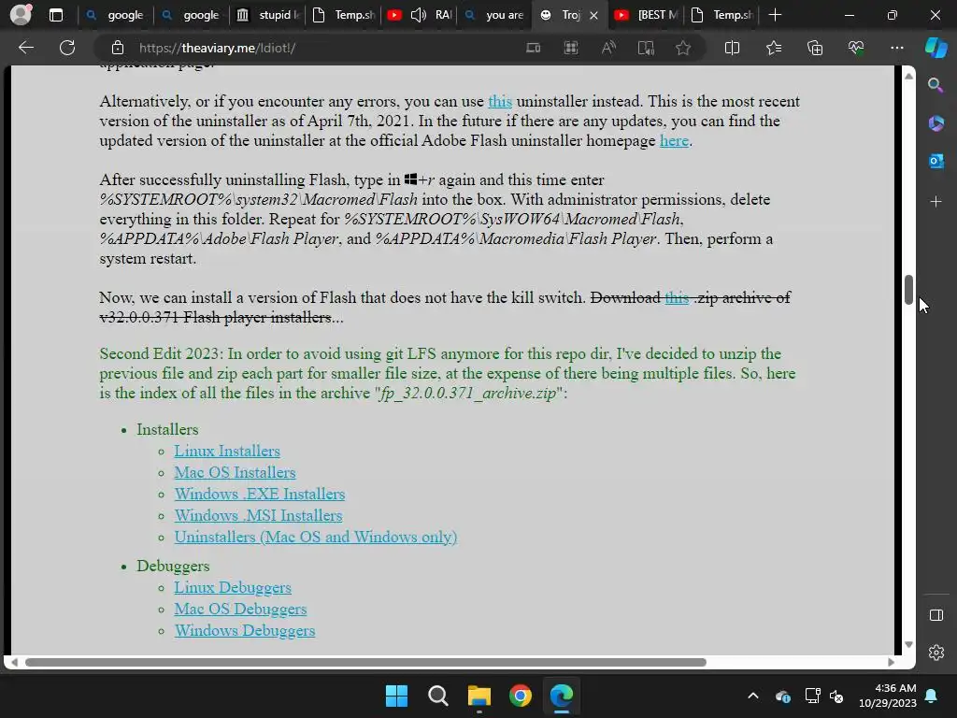Close the active Troj tab

[593, 15]
